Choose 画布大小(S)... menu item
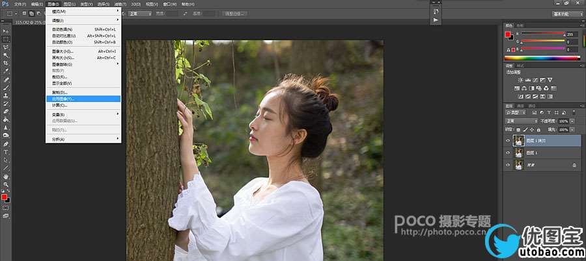586x261 pixels. click(x=83, y=58)
